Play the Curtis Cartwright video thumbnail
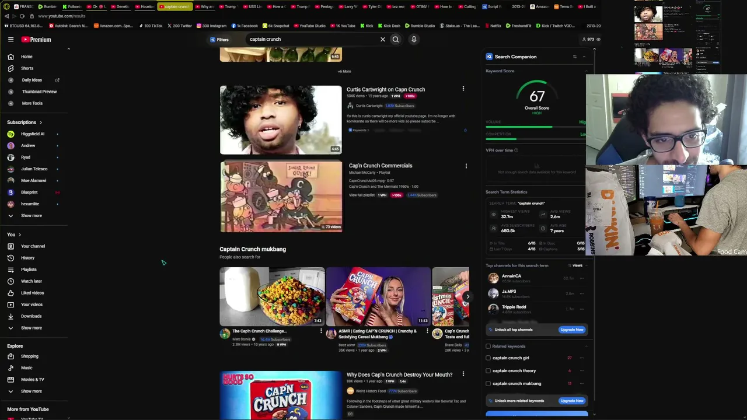747x420 pixels. [x=281, y=120]
